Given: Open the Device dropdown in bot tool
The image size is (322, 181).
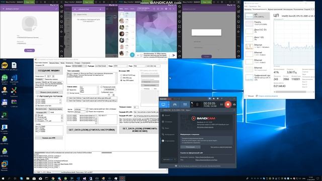Looking at the screenshot, I should 79,66.
